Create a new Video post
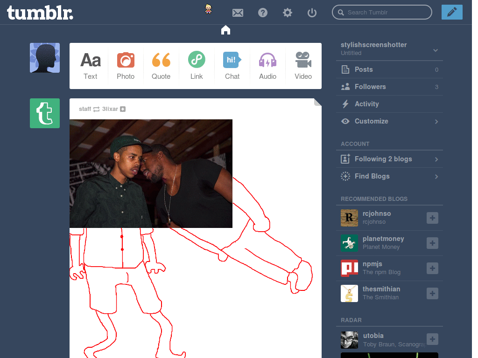Image resolution: width=478 pixels, height=358 pixels. click(x=303, y=66)
